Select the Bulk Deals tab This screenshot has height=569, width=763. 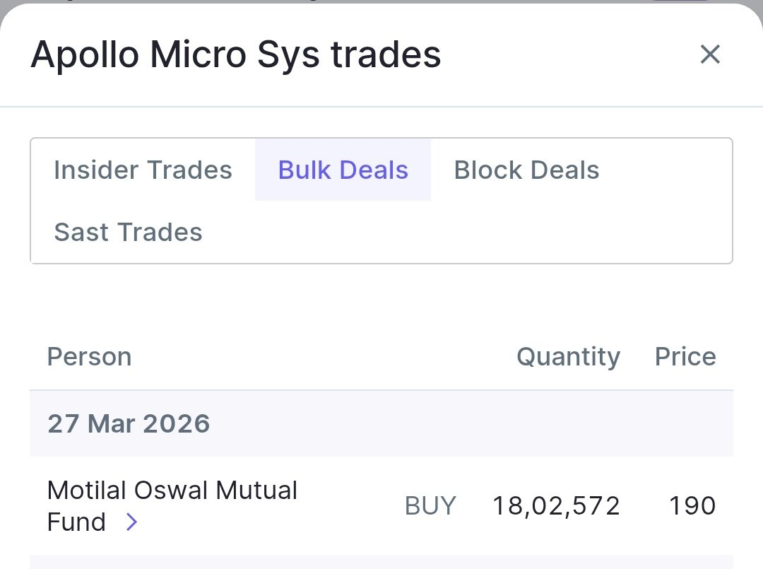(343, 170)
